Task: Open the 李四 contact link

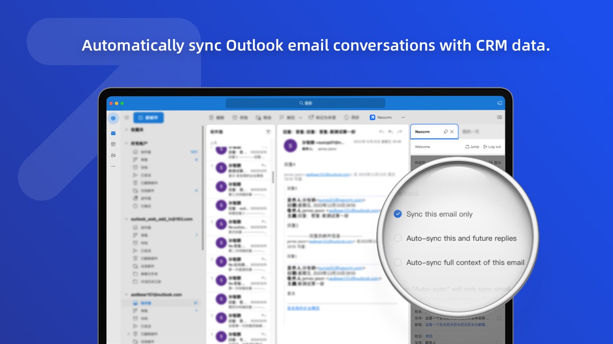Action: (x=429, y=336)
